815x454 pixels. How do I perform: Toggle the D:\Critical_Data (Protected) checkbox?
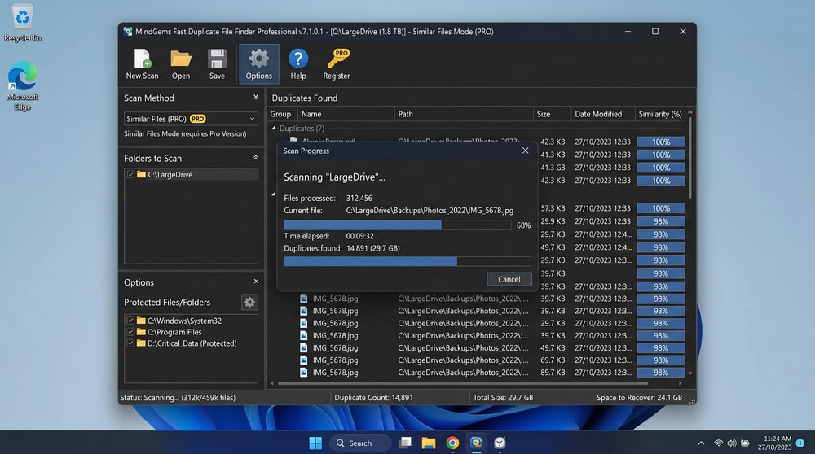click(x=130, y=343)
